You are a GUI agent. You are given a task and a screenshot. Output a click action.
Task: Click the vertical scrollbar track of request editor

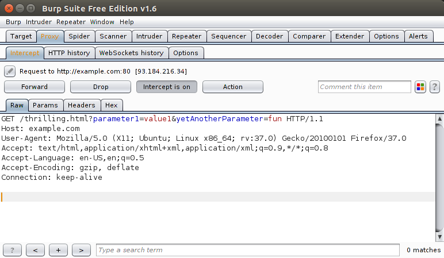[439, 178]
